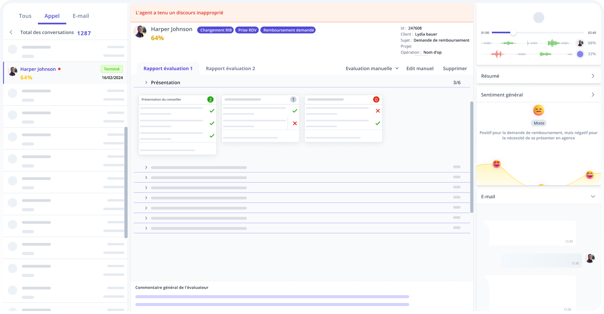The height and width of the screenshot is (314, 604).
Task: Toggle the red cross in the middle card
Action: [295, 123]
